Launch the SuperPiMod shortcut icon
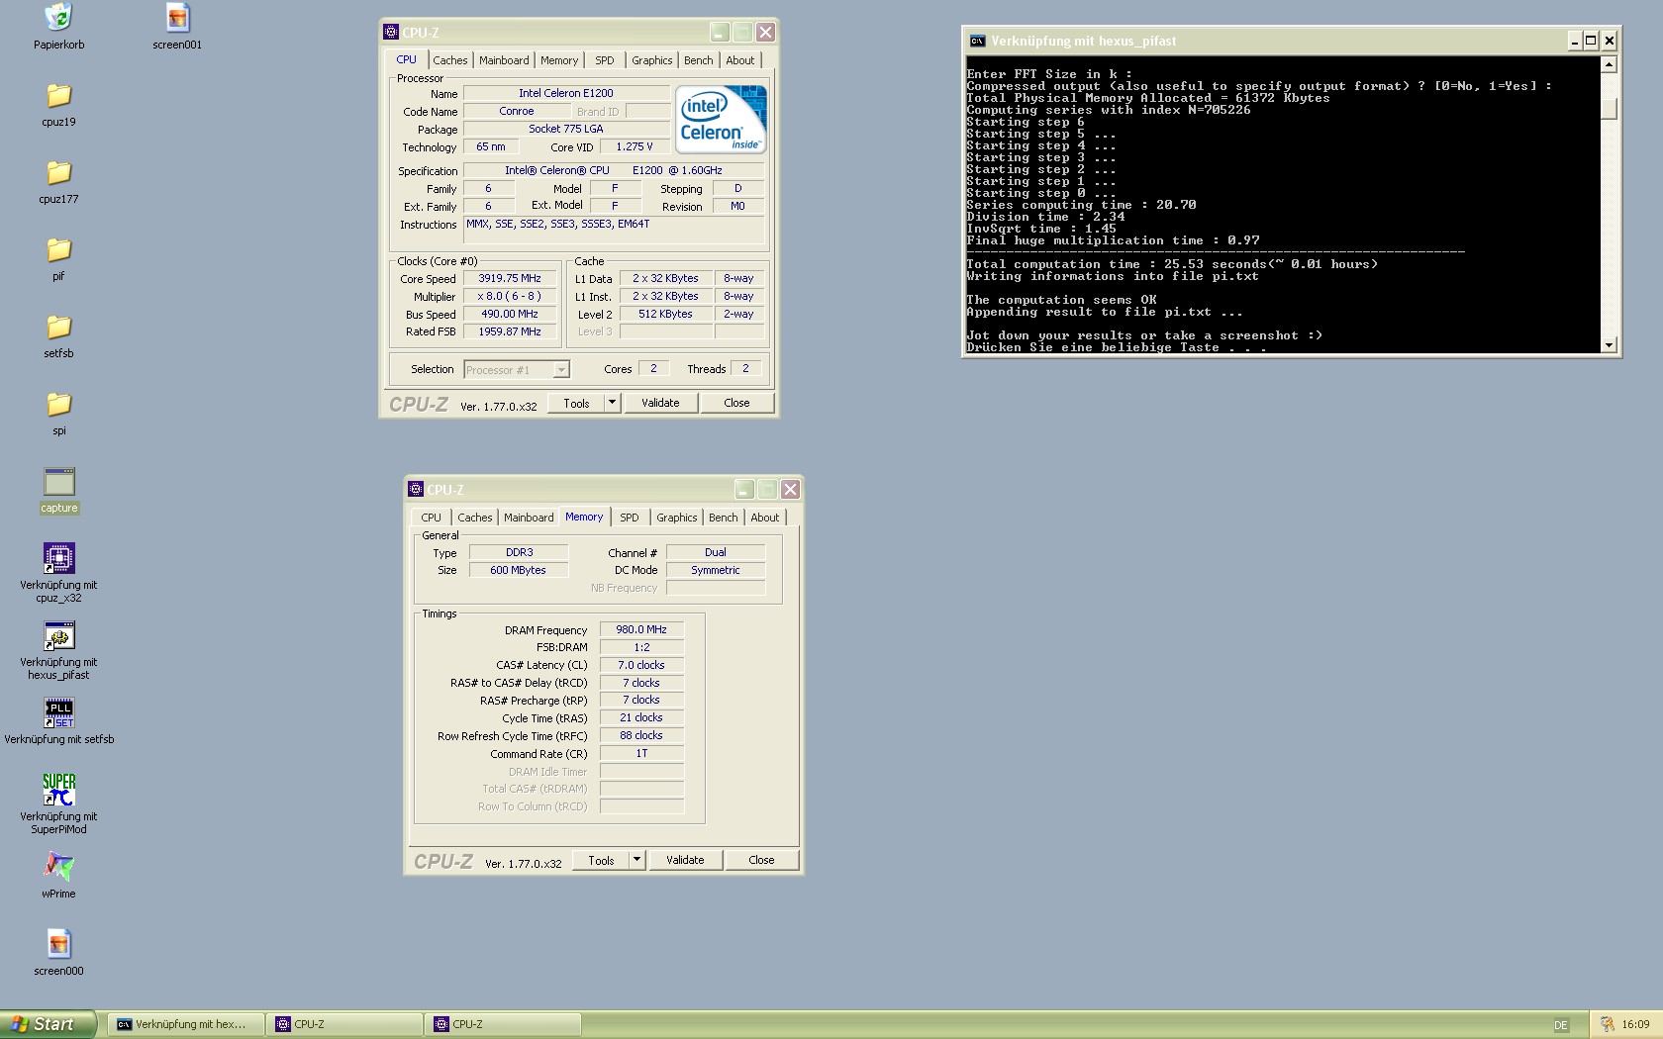The height and width of the screenshot is (1039, 1663). [x=58, y=790]
